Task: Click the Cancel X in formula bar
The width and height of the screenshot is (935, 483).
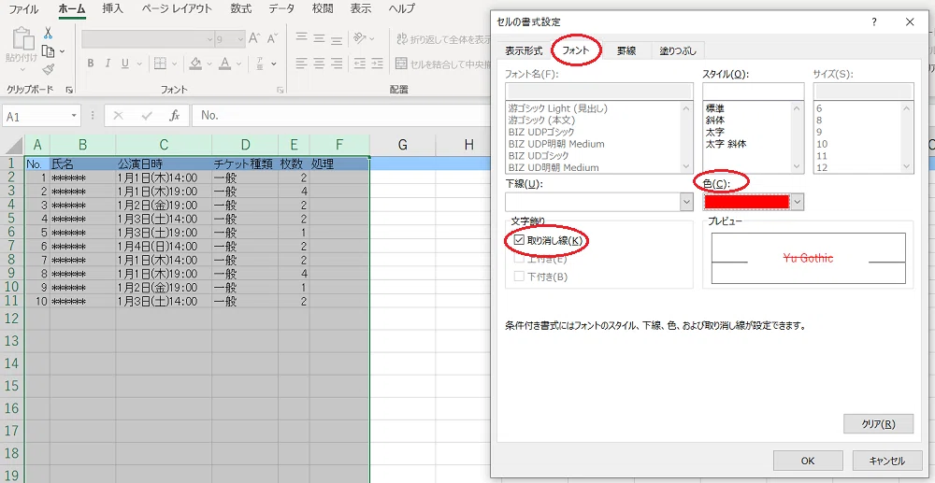Action: (x=118, y=116)
